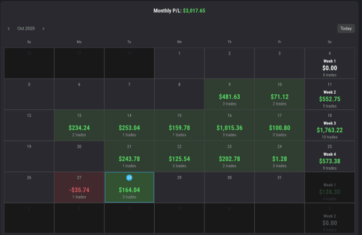
Task: View Week 2 summary of $552.75
Action: (330, 94)
